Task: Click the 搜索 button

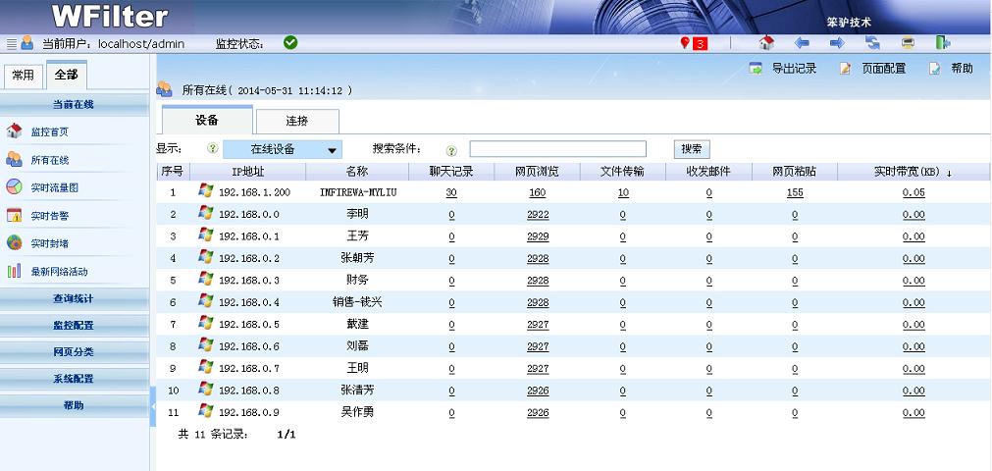Action: (x=691, y=149)
